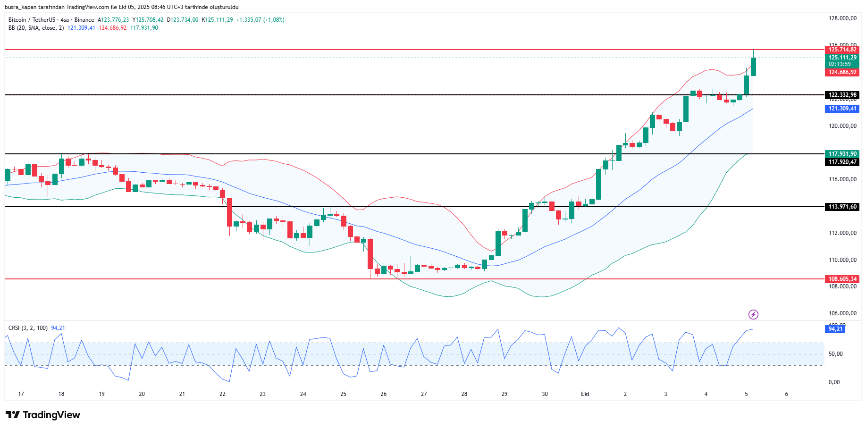Select the red 125.714,82 price axis label
The width and height of the screenshot is (866, 429).
coord(842,50)
